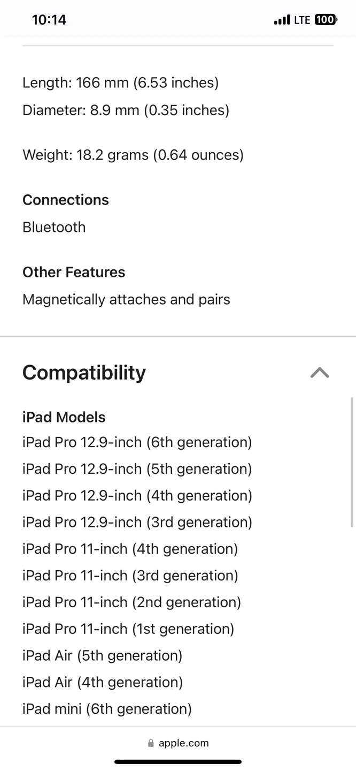The image size is (356, 771).
Task: Tap iPad mini (6th generation) entry
Action: point(107,709)
